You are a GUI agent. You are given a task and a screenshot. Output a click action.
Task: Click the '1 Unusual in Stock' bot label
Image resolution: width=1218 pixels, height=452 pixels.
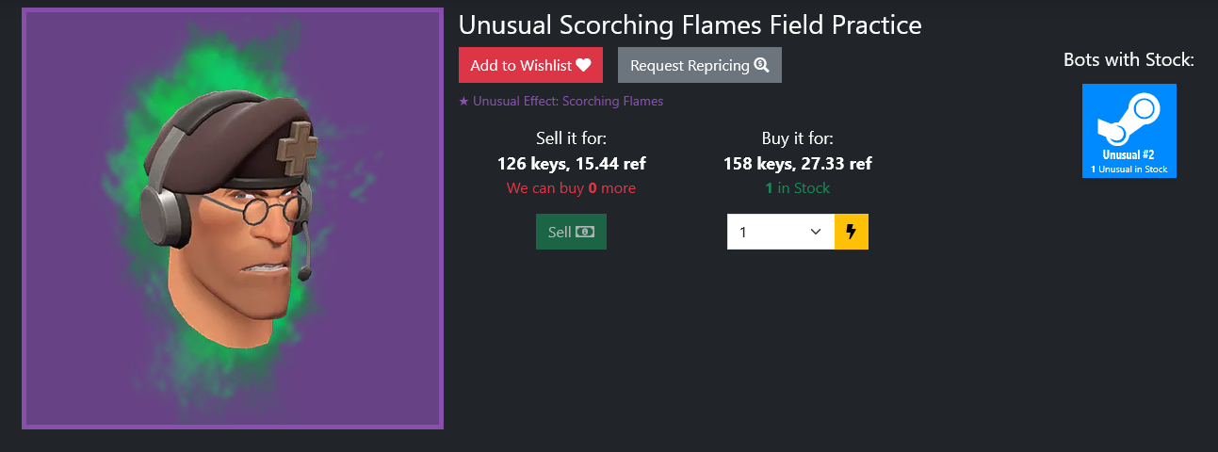(1129, 169)
